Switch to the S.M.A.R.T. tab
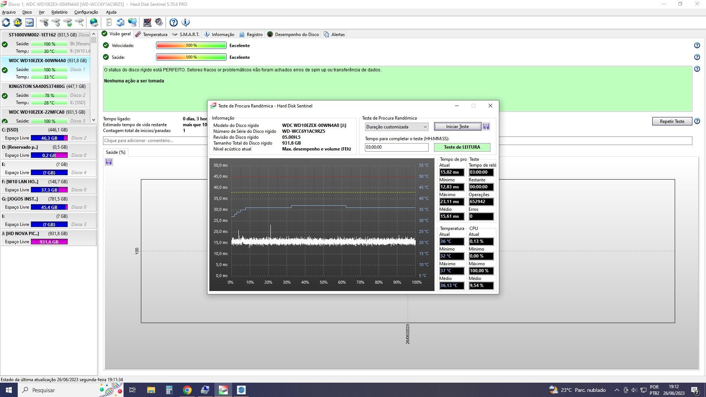This screenshot has width=706, height=397. (186, 34)
